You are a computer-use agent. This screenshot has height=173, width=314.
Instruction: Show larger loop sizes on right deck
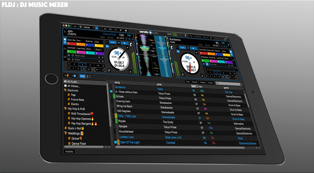coord(235,74)
